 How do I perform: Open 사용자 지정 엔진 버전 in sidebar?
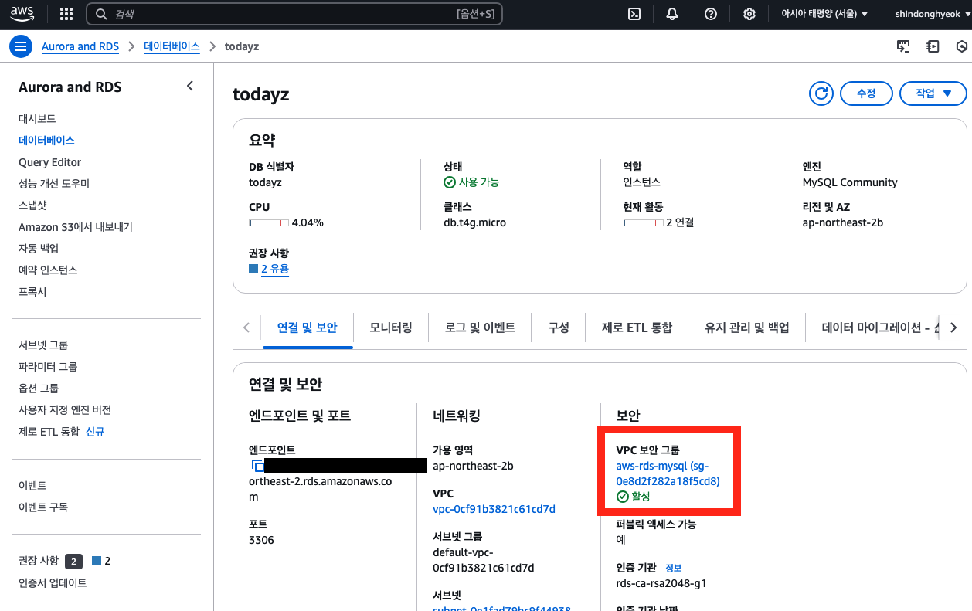click(x=65, y=409)
